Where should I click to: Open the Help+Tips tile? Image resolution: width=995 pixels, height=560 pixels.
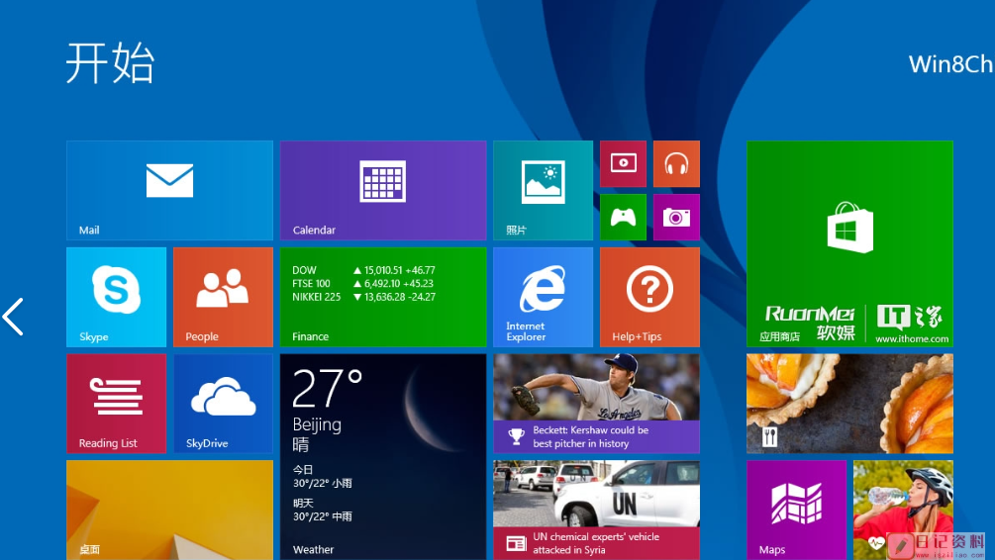(x=649, y=297)
